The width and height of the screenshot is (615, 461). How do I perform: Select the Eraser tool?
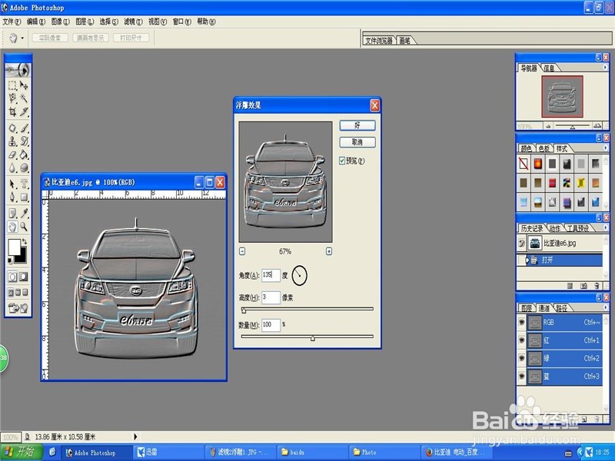(12, 154)
